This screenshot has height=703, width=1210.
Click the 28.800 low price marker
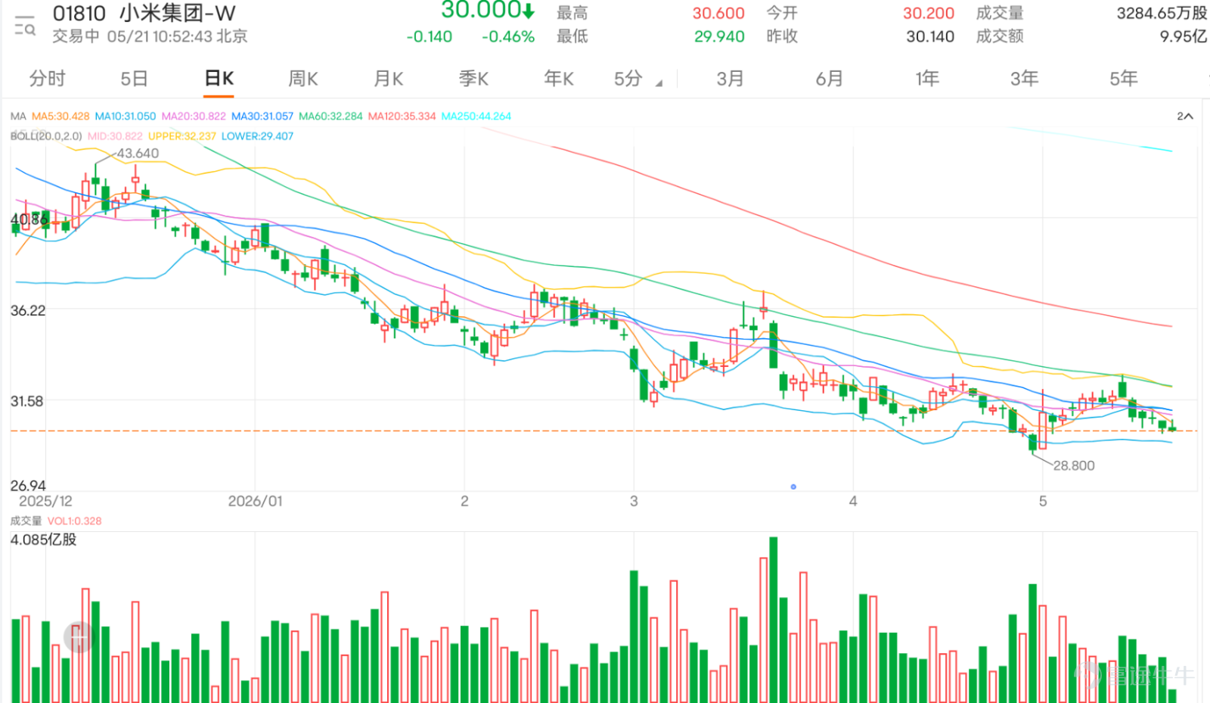click(x=1074, y=465)
